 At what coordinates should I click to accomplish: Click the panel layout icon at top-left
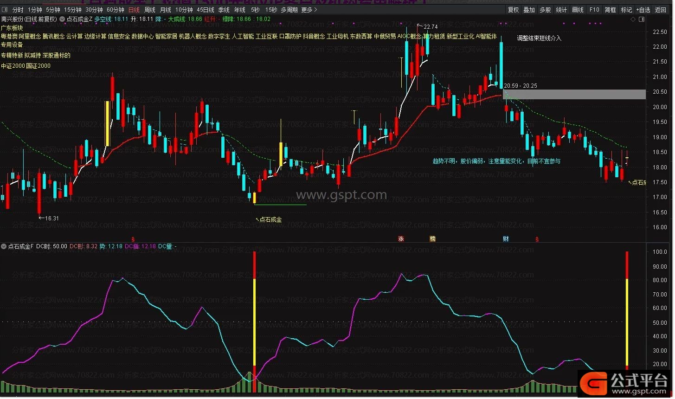coord(5,9)
